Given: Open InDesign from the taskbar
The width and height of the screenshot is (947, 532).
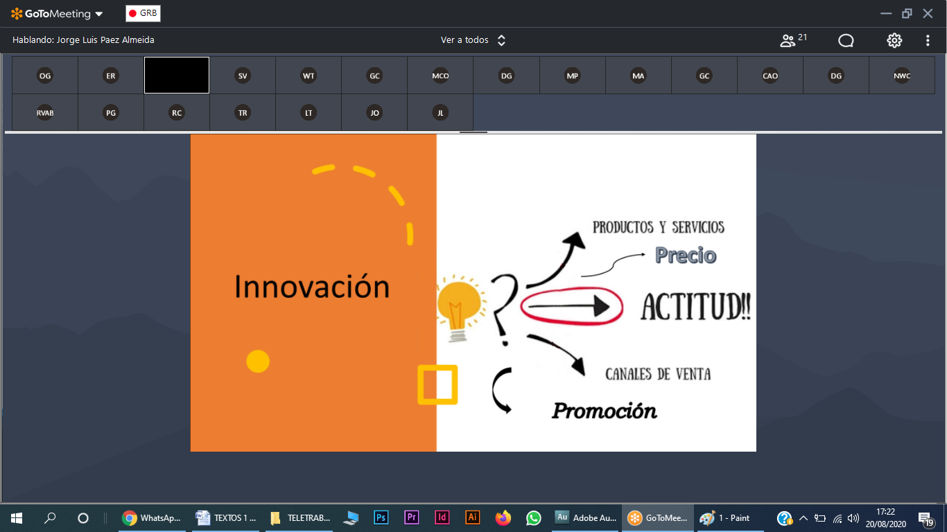Looking at the screenshot, I should (x=442, y=517).
